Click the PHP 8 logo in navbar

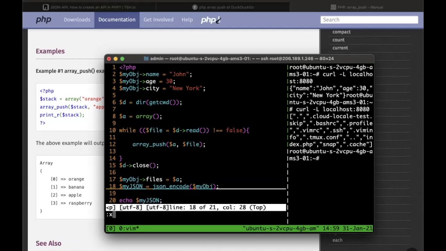211,20
